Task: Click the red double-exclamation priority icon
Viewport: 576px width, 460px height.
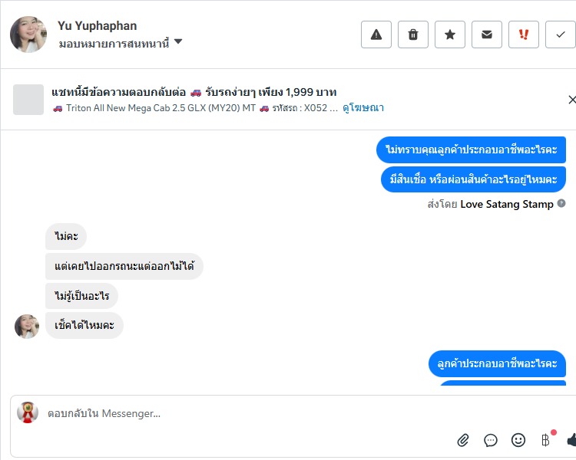Action: pyautogui.click(x=524, y=34)
